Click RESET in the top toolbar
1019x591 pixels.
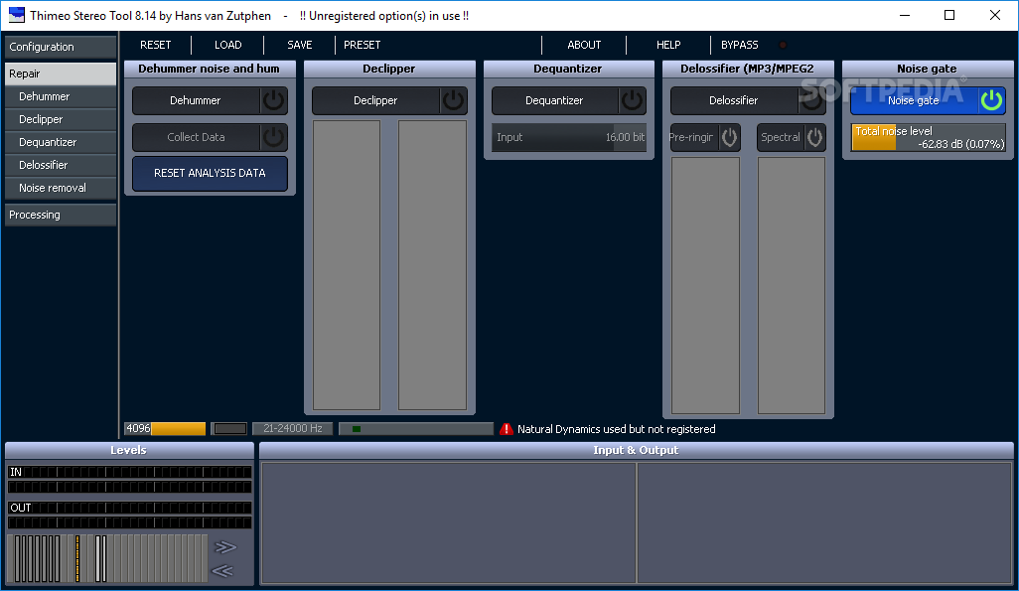point(155,45)
